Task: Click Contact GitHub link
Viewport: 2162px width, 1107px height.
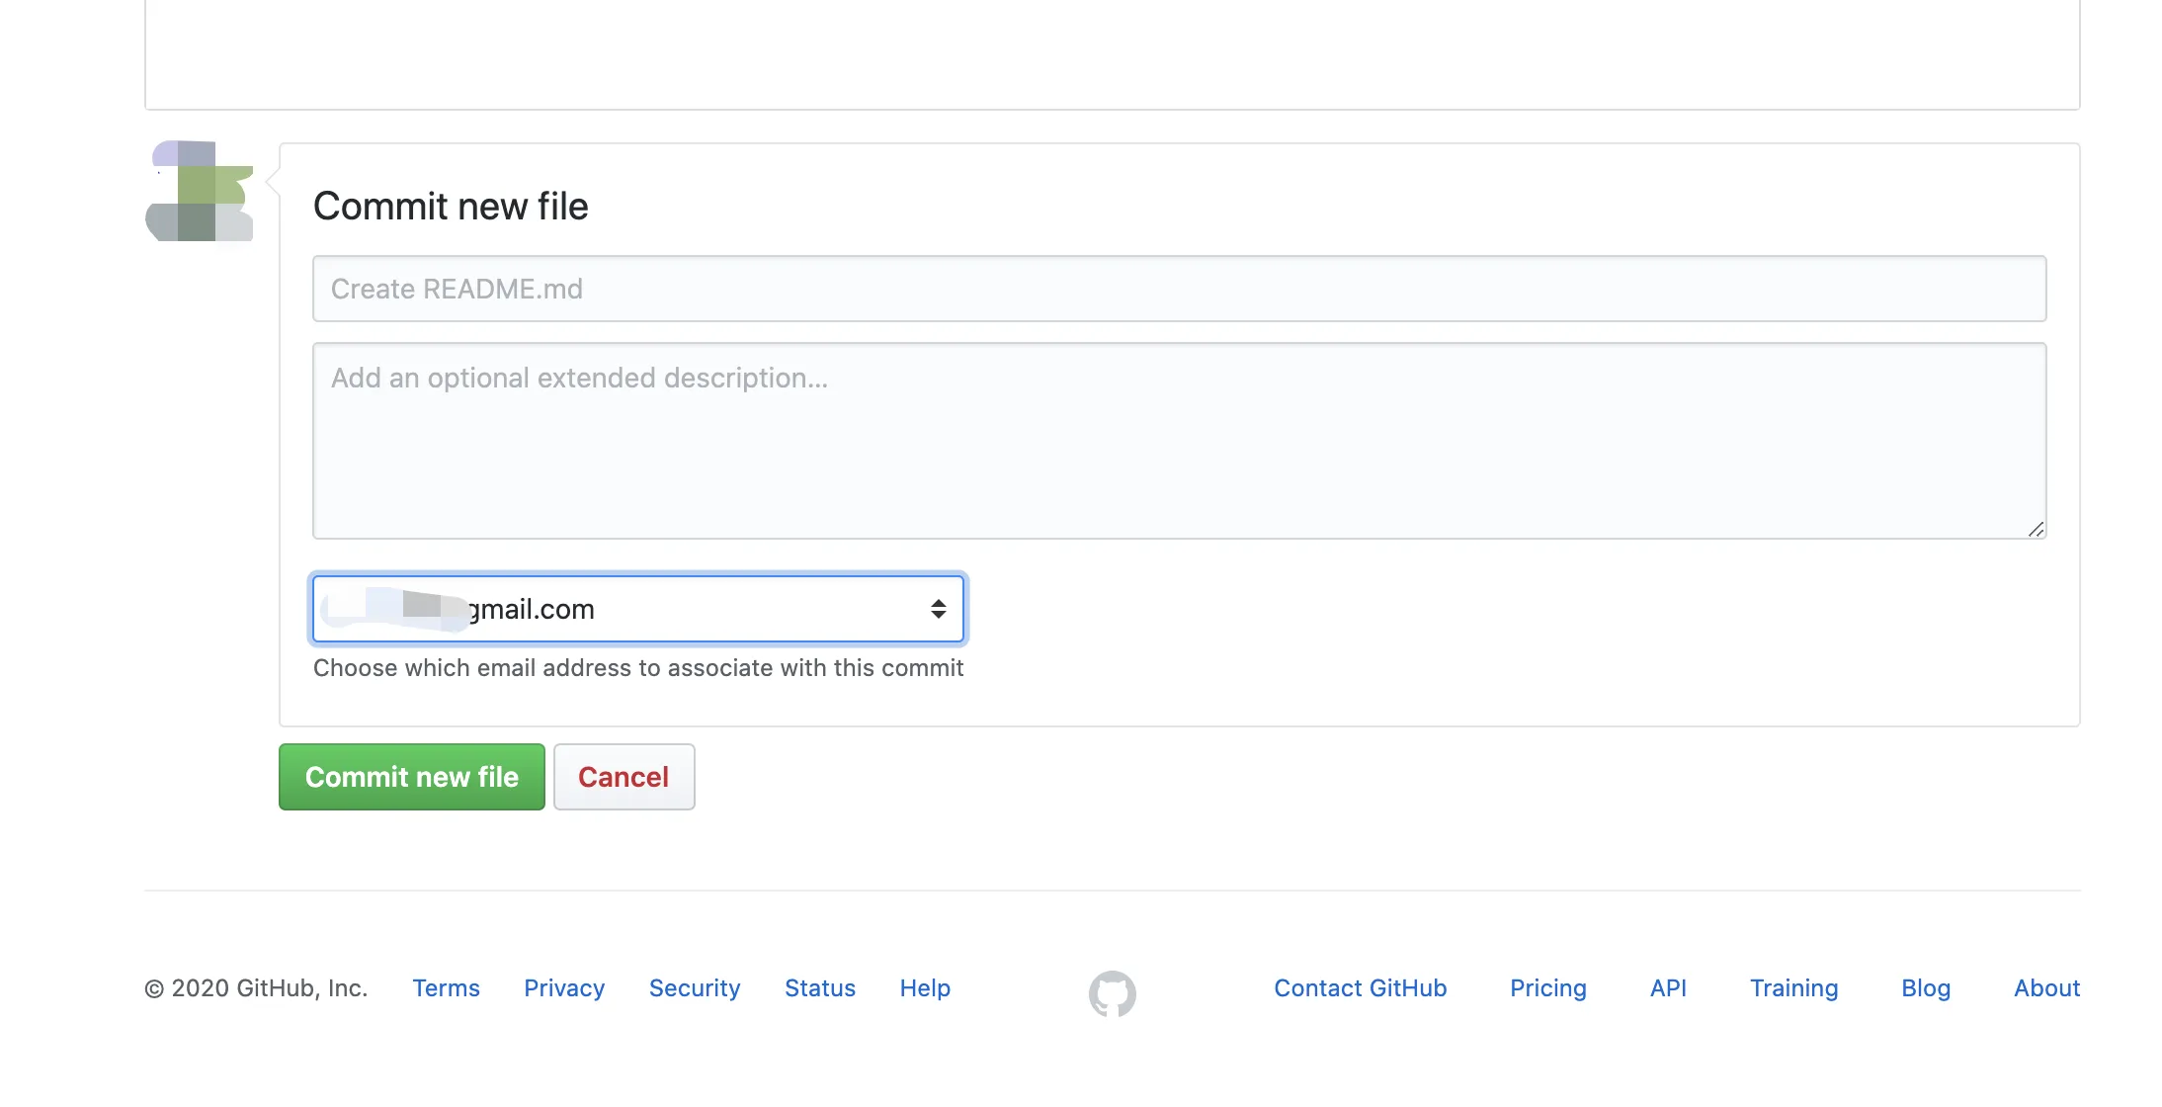Action: (1360, 988)
